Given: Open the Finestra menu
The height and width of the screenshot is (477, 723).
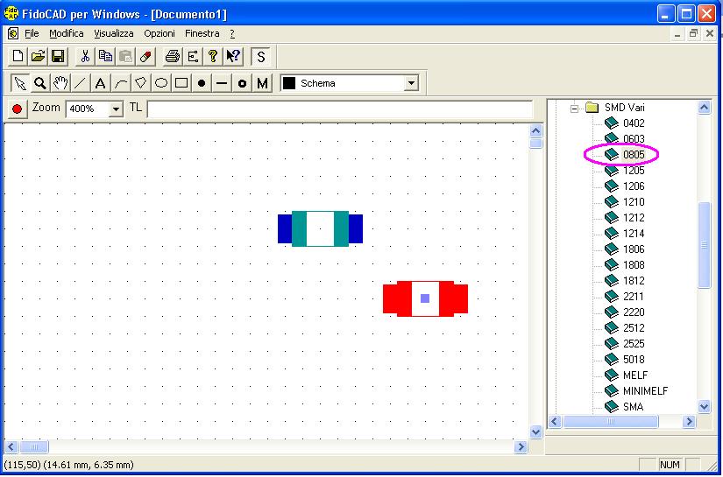Looking at the screenshot, I should coord(202,33).
